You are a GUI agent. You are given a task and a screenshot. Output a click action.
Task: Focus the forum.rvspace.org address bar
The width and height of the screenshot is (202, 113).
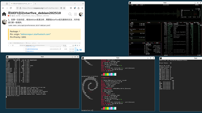(40, 8)
